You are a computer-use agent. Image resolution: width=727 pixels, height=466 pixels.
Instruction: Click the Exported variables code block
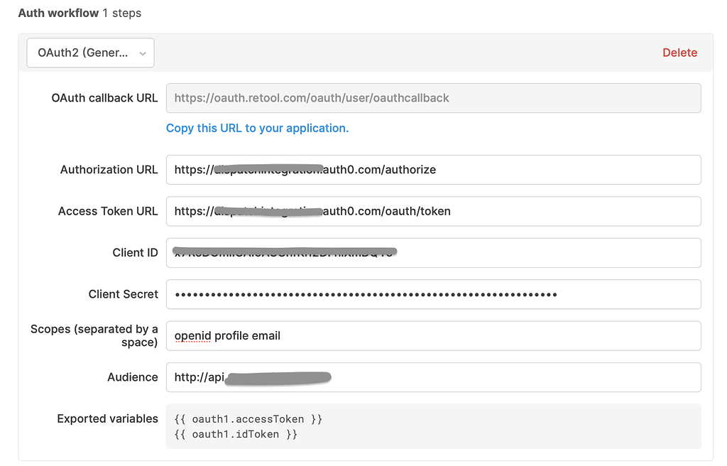click(x=433, y=425)
